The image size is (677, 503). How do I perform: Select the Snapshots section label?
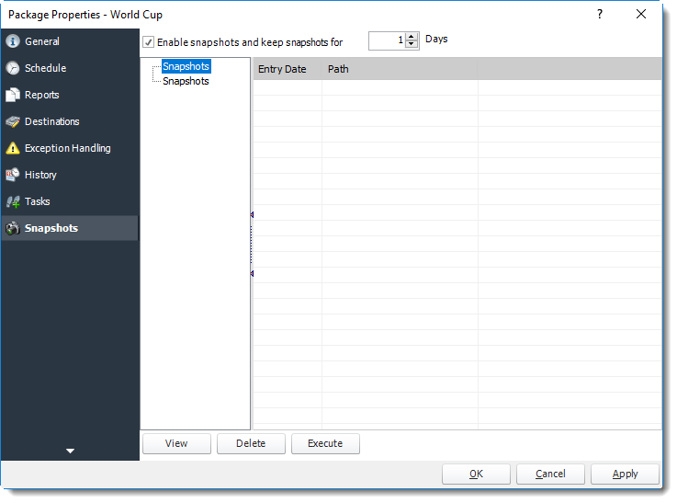51,228
